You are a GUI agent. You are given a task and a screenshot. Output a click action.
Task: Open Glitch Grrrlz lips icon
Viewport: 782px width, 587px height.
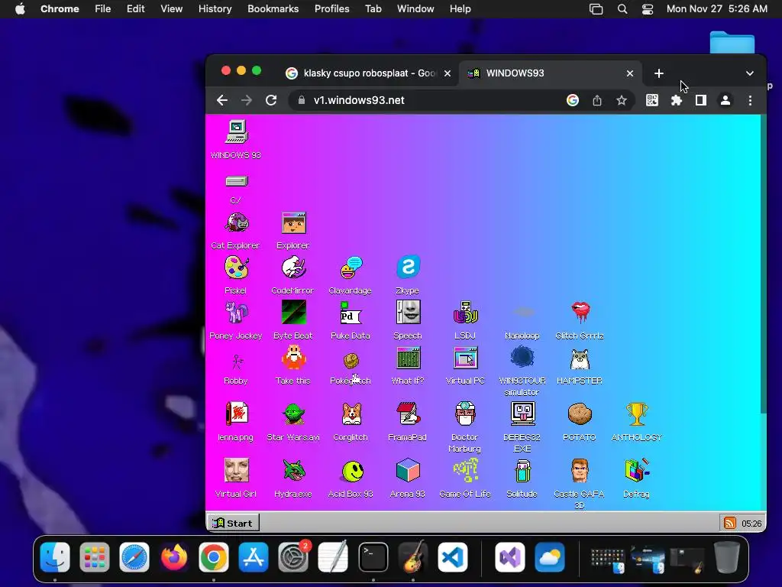tap(580, 313)
